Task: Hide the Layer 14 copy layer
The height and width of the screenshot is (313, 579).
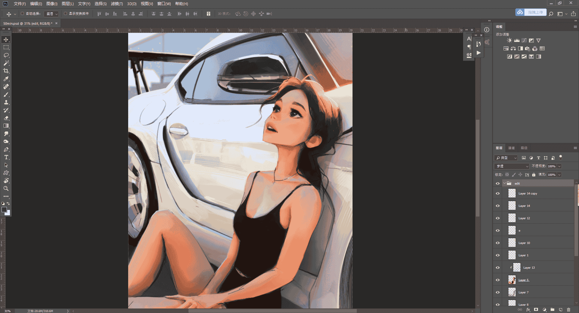Action: 498,194
